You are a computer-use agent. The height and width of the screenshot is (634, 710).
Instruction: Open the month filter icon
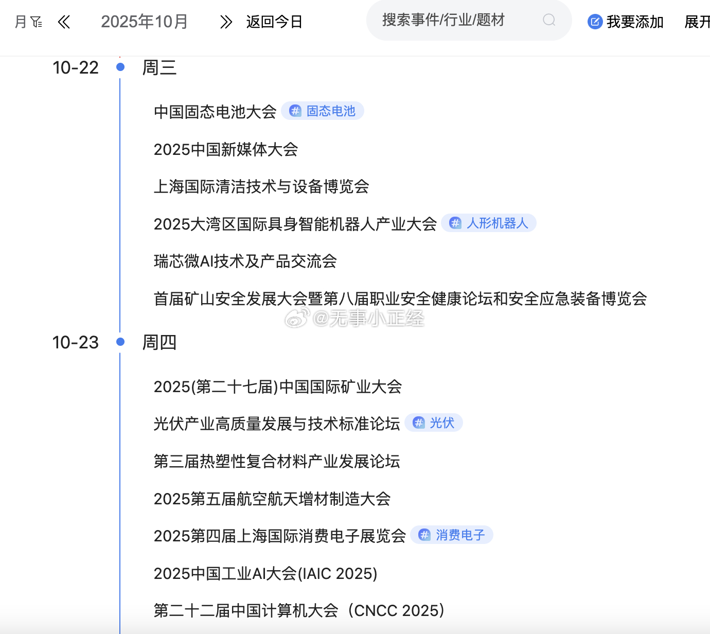37,22
